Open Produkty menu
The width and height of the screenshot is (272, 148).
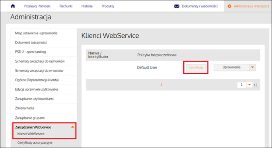coord(108,6)
